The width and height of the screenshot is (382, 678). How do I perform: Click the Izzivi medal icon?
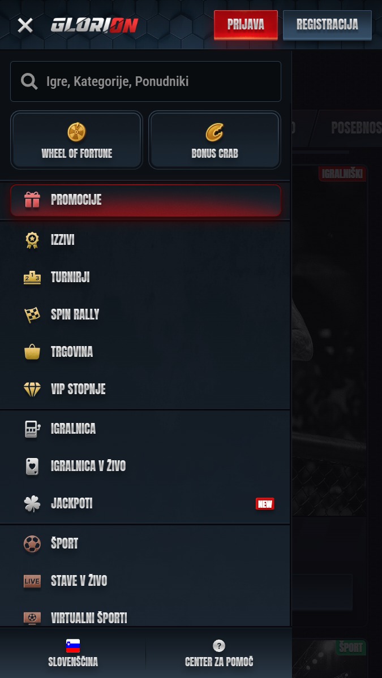point(32,240)
